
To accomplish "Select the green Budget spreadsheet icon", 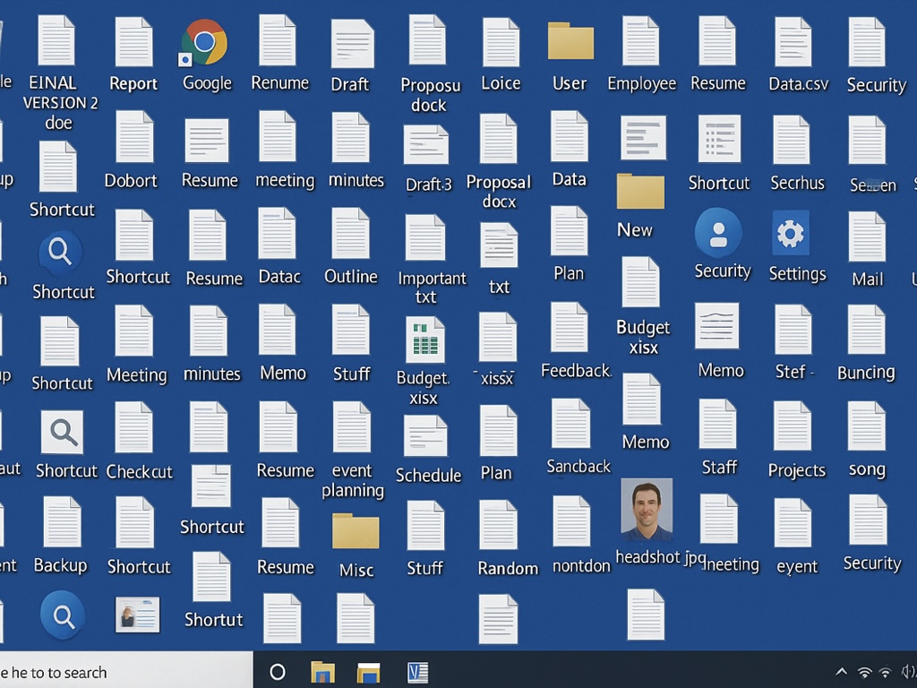I will point(425,340).
